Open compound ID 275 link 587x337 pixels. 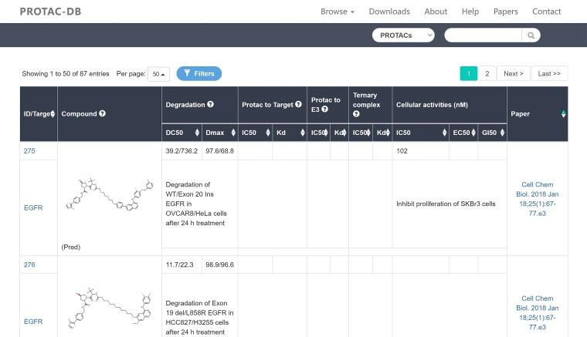[x=29, y=151]
